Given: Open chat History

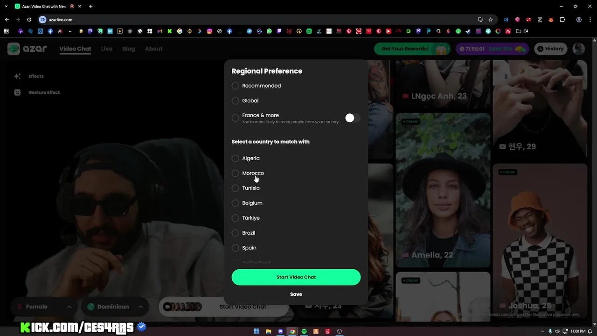Looking at the screenshot, I should (x=550, y=49).
